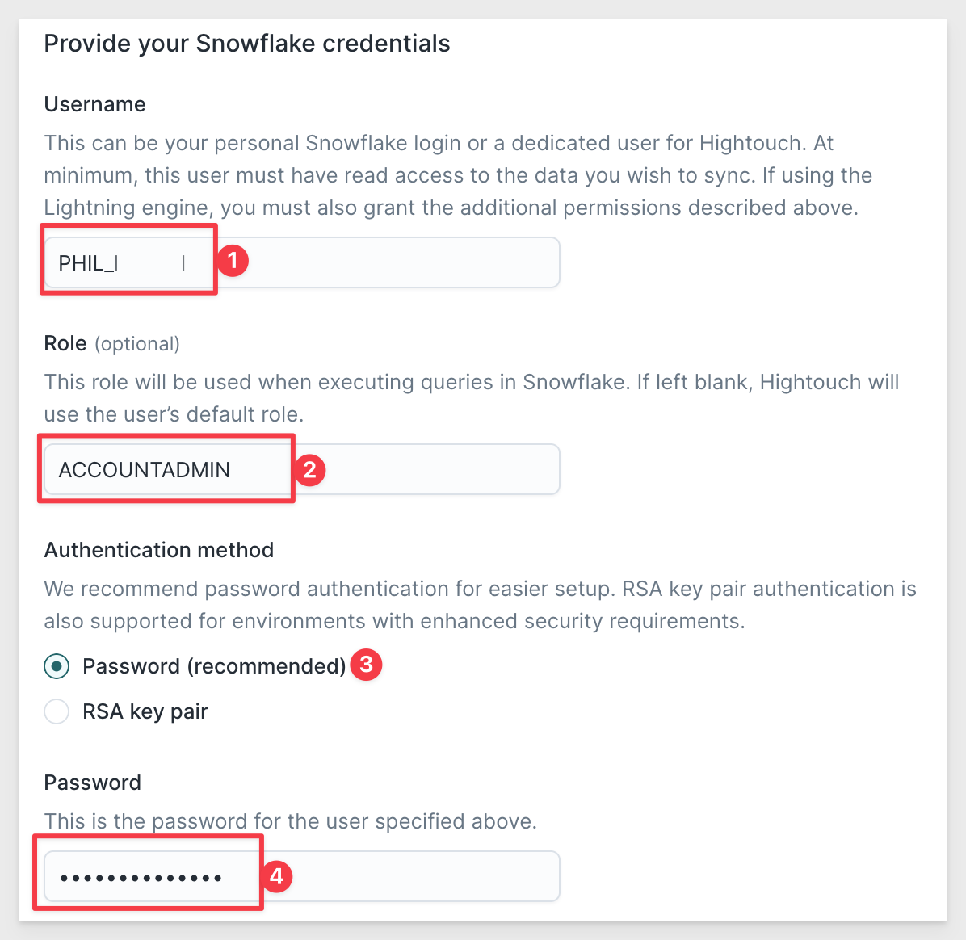This screenshot has height=940, width=966.
Task: Click the "RSA key pair" option label text
Action: click(145, 711)
